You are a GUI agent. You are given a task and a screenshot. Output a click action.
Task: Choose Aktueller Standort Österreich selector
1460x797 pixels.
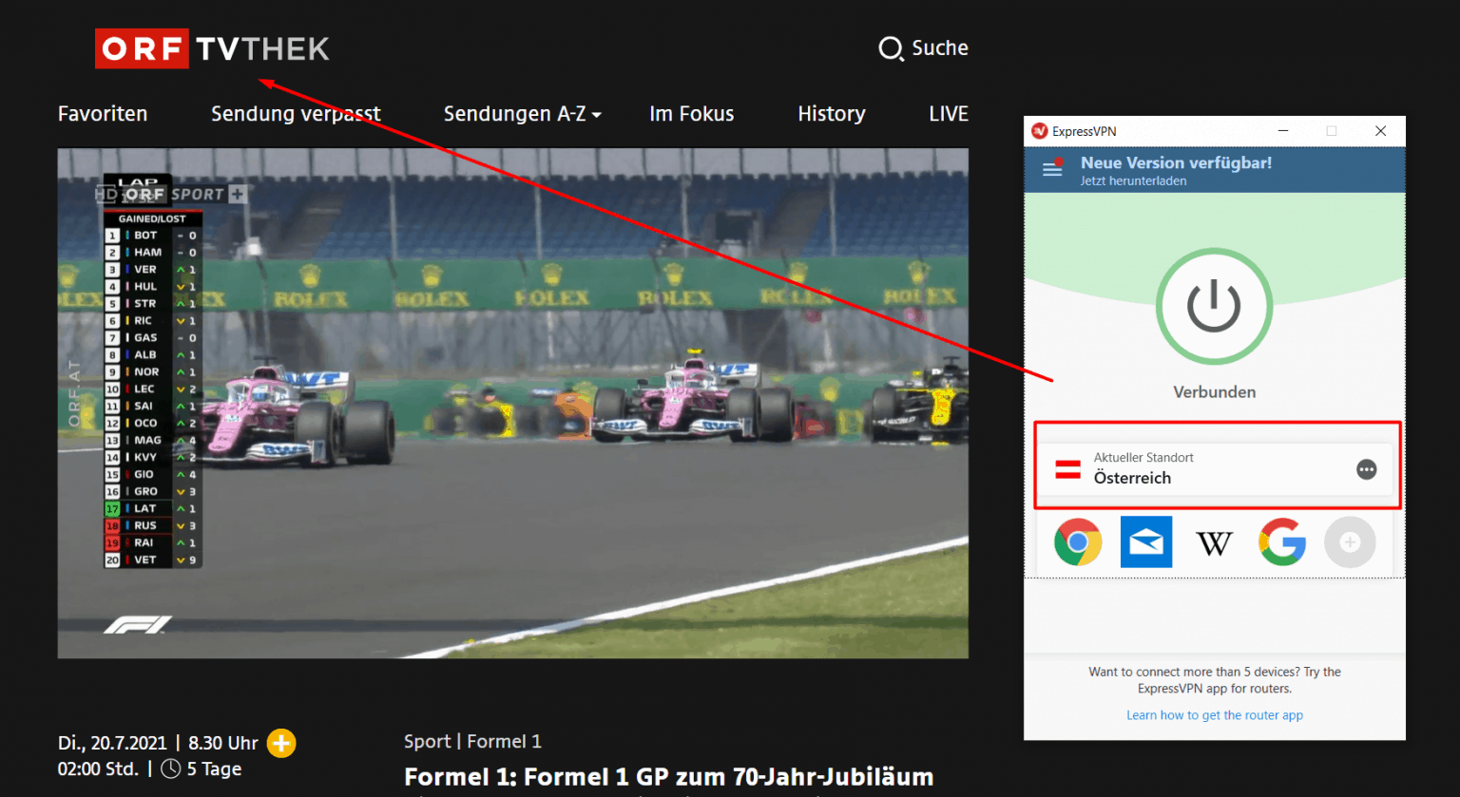[x=1215, y=469]
